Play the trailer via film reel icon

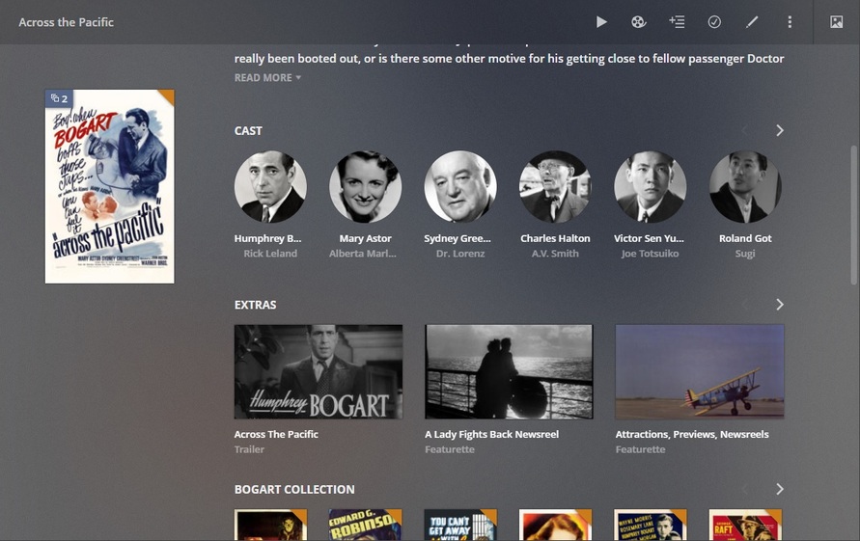[638, 22]
